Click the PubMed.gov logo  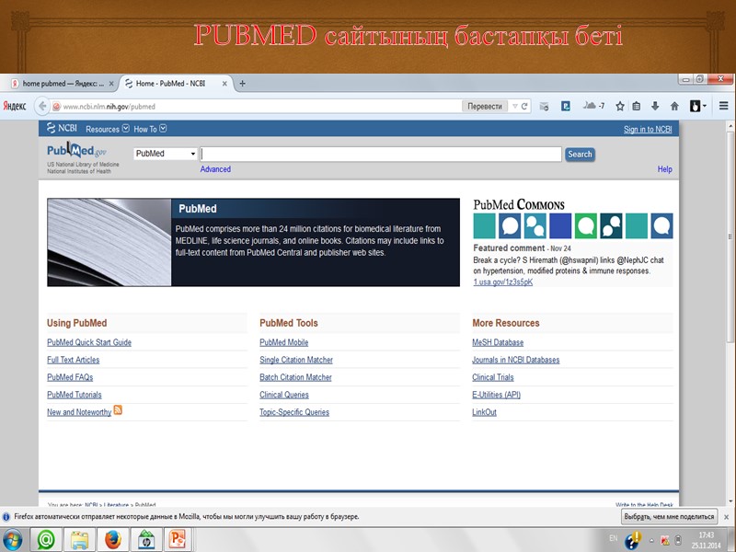(76, 150)
